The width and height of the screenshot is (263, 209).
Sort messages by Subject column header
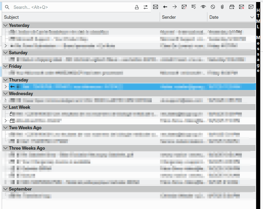click(x=80, y=17)
